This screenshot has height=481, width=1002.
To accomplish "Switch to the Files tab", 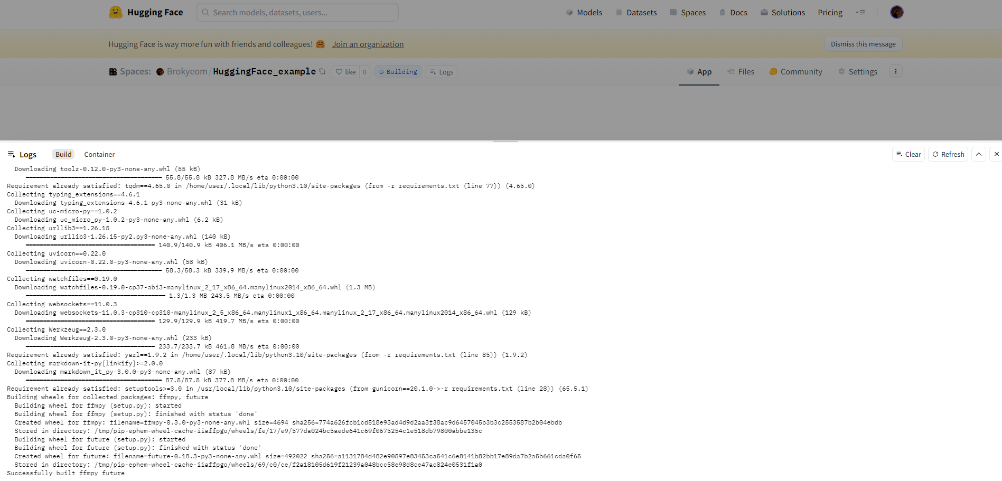I will [x=741, y=72].
